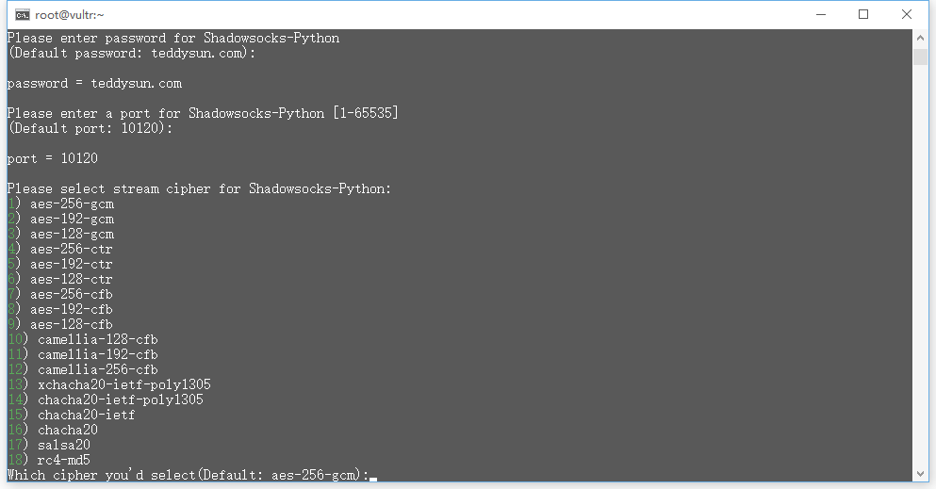Click the terminal icon in title bar

[21, 14]
